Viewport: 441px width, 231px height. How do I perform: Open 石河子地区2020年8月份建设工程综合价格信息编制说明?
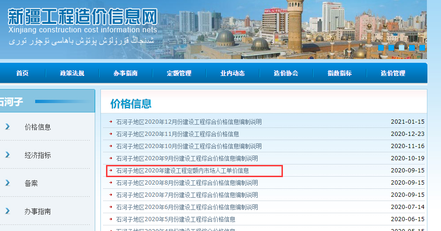pos(187,183)
